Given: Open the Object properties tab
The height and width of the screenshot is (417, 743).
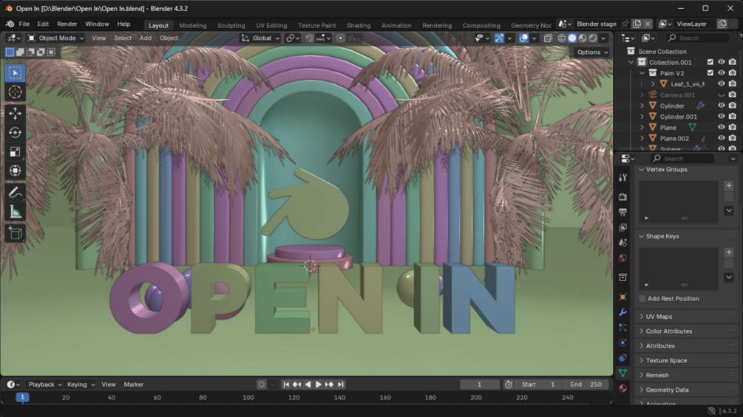Looking at the screenshot, I should [623, 297].
